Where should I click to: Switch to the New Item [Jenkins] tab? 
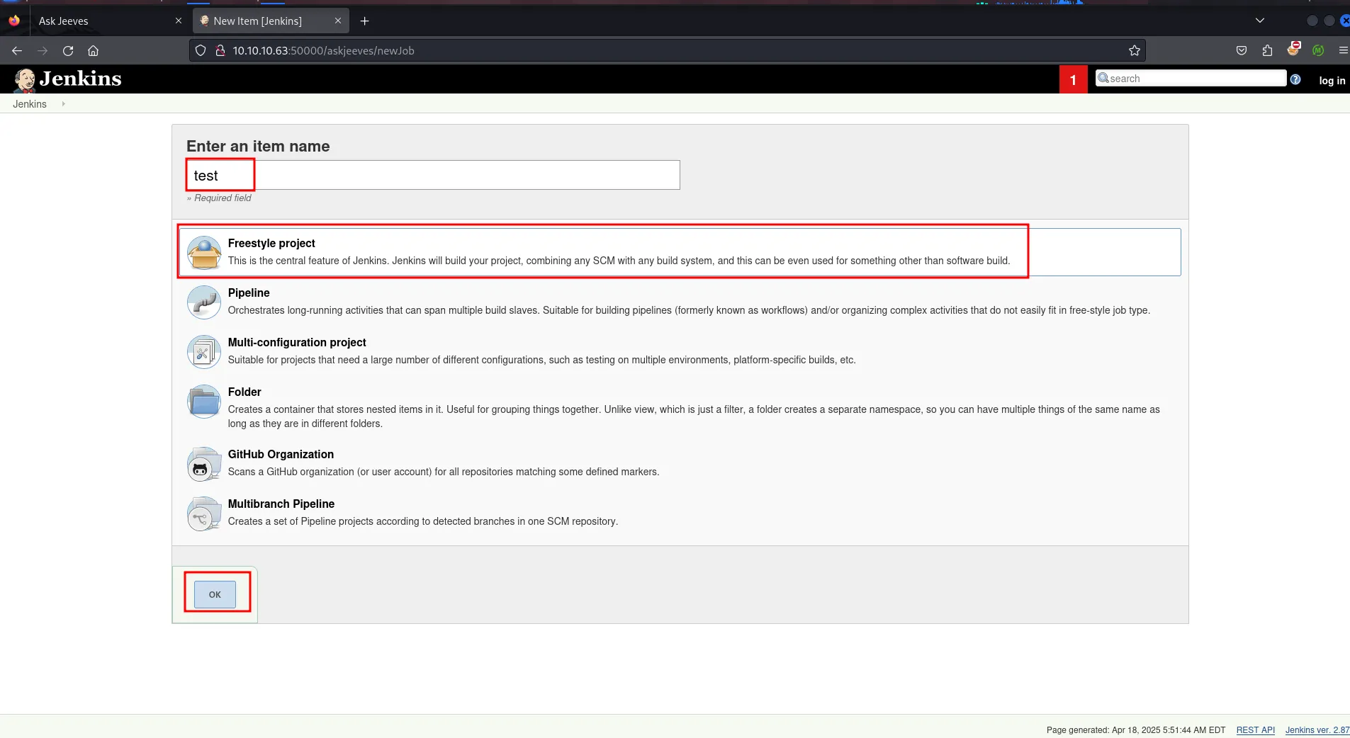tap(271, 21)
